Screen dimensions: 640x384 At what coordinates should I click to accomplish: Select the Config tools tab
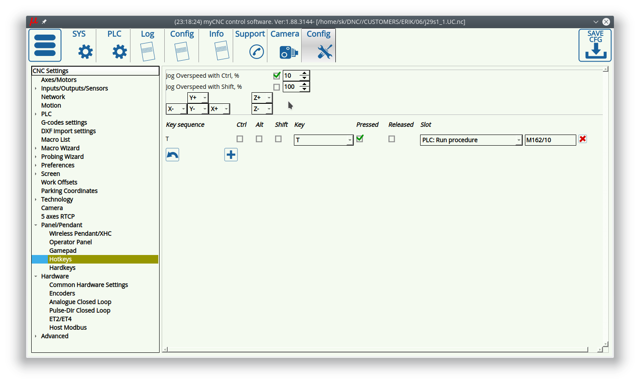pos(319,45)
